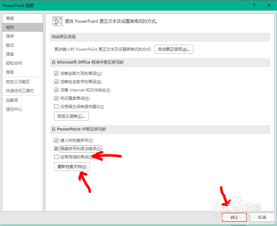This screenshot has height=226, width=277.
Task: Toggle 忽略包含数字的单词 checkbox
Action: point(56,82)
